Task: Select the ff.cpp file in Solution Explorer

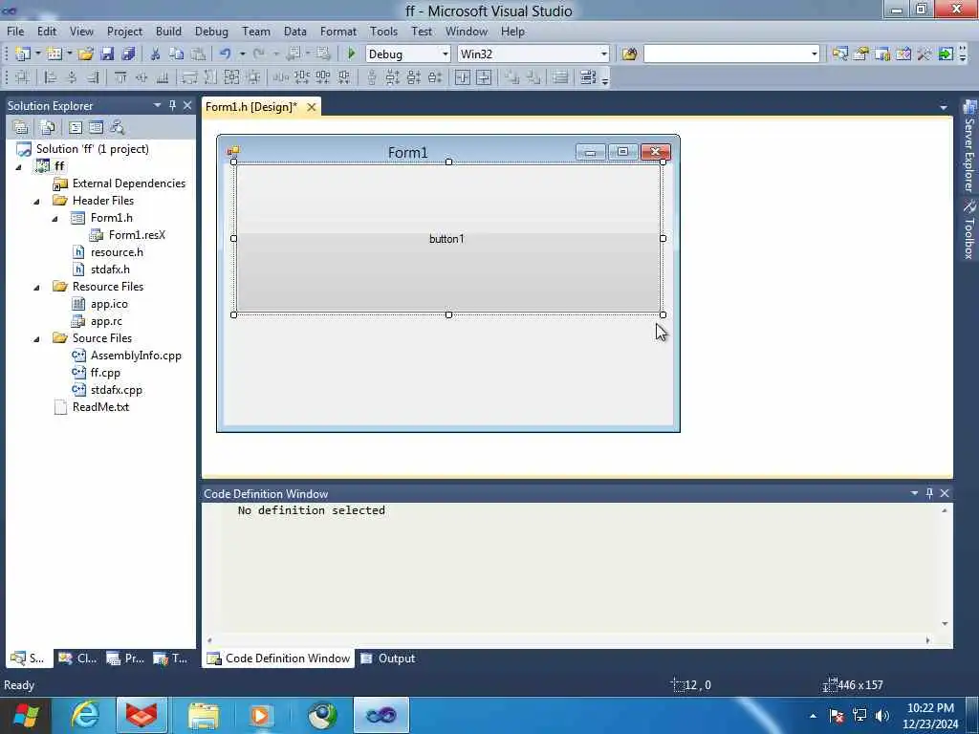Action: 105,373
